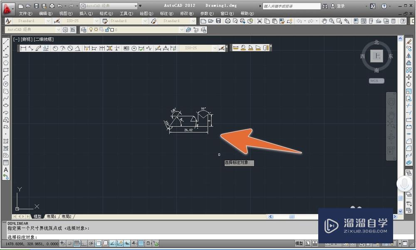Open the Standard multileader style dropdown

pyautogui.click(x=193, y=21)
